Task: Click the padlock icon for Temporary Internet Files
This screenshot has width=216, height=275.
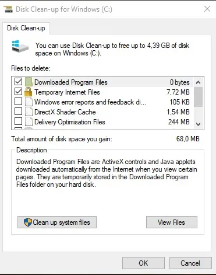Action: click(x=28, y=92)
